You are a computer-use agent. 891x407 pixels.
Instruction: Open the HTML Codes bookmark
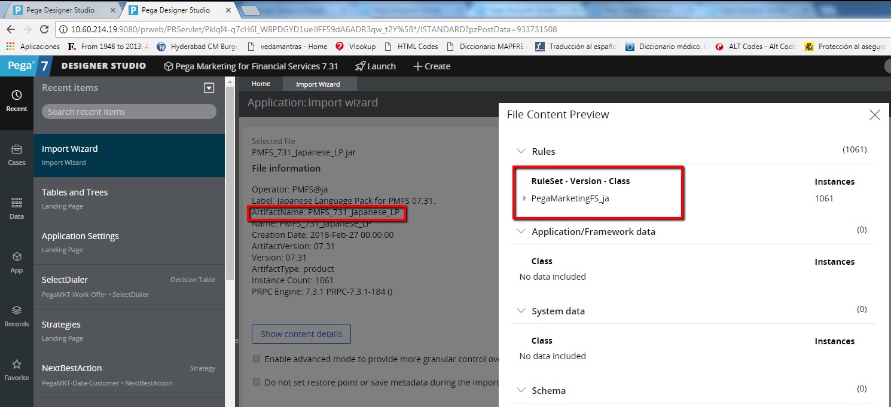coord(411,46)
